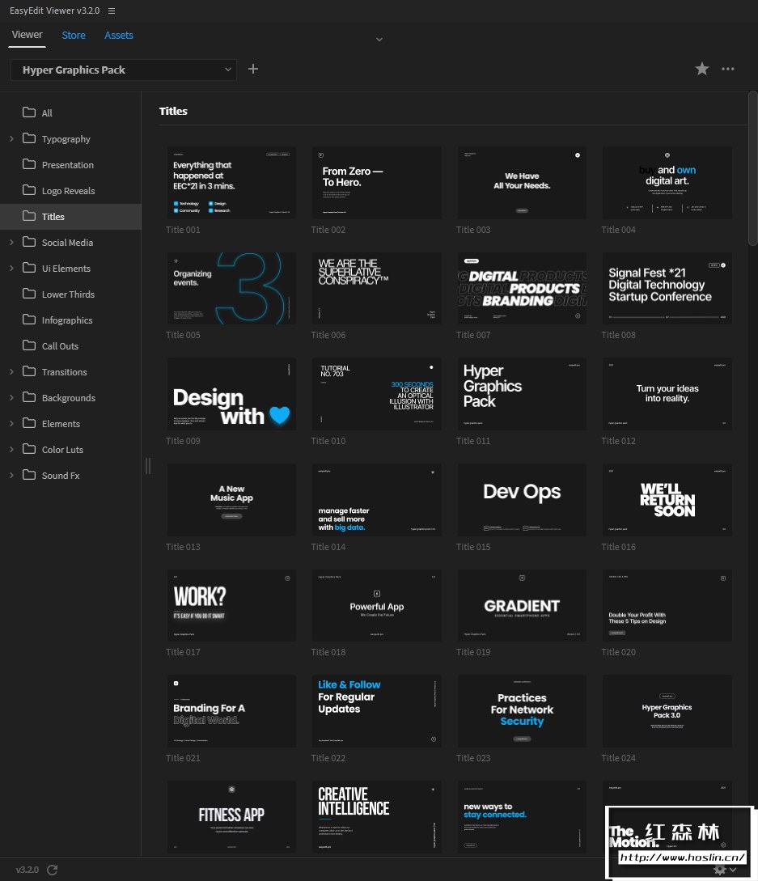Click the collapse chevron below the tab bar
This screenshot has height=881, width=758.
coord(379,40)
